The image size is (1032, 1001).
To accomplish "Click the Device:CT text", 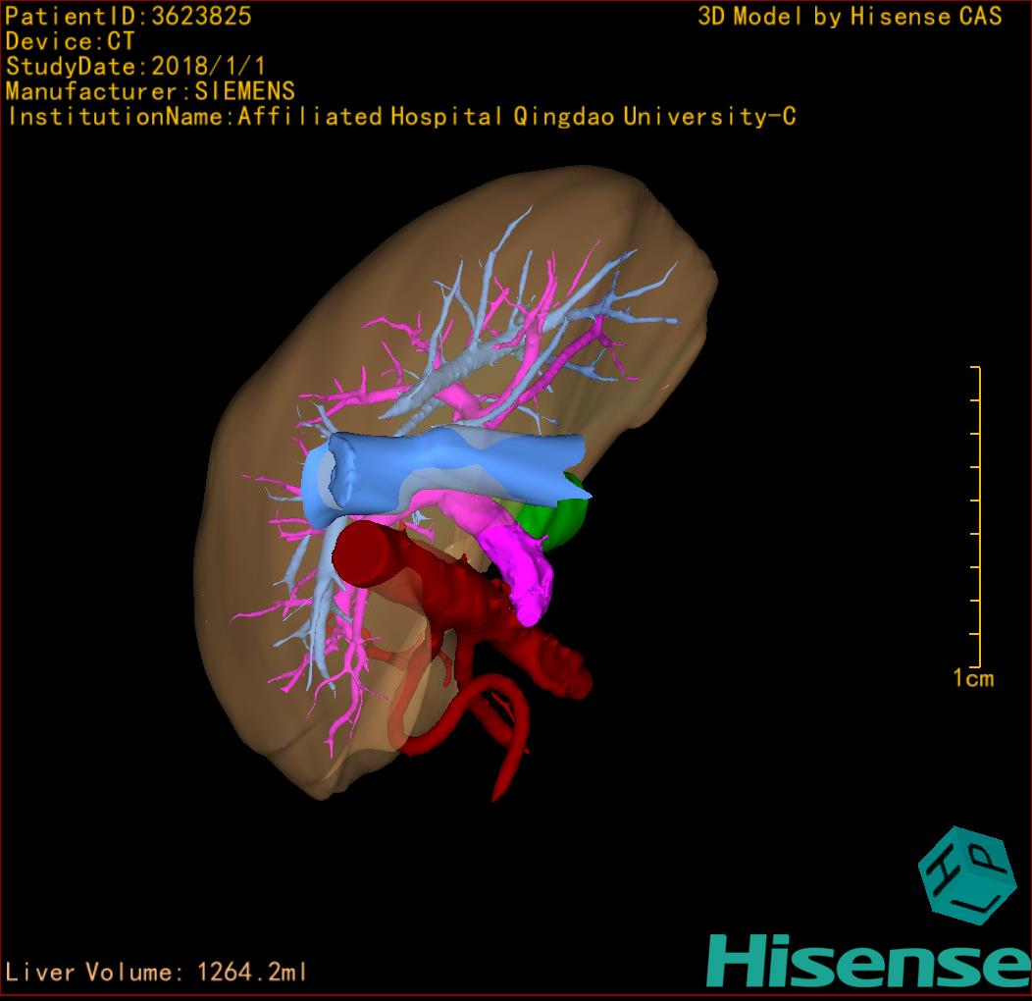I will pos(71,41).
